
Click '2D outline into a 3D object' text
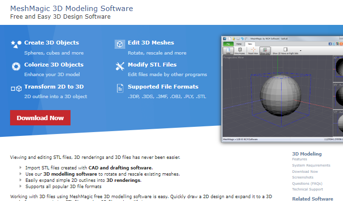56,97
